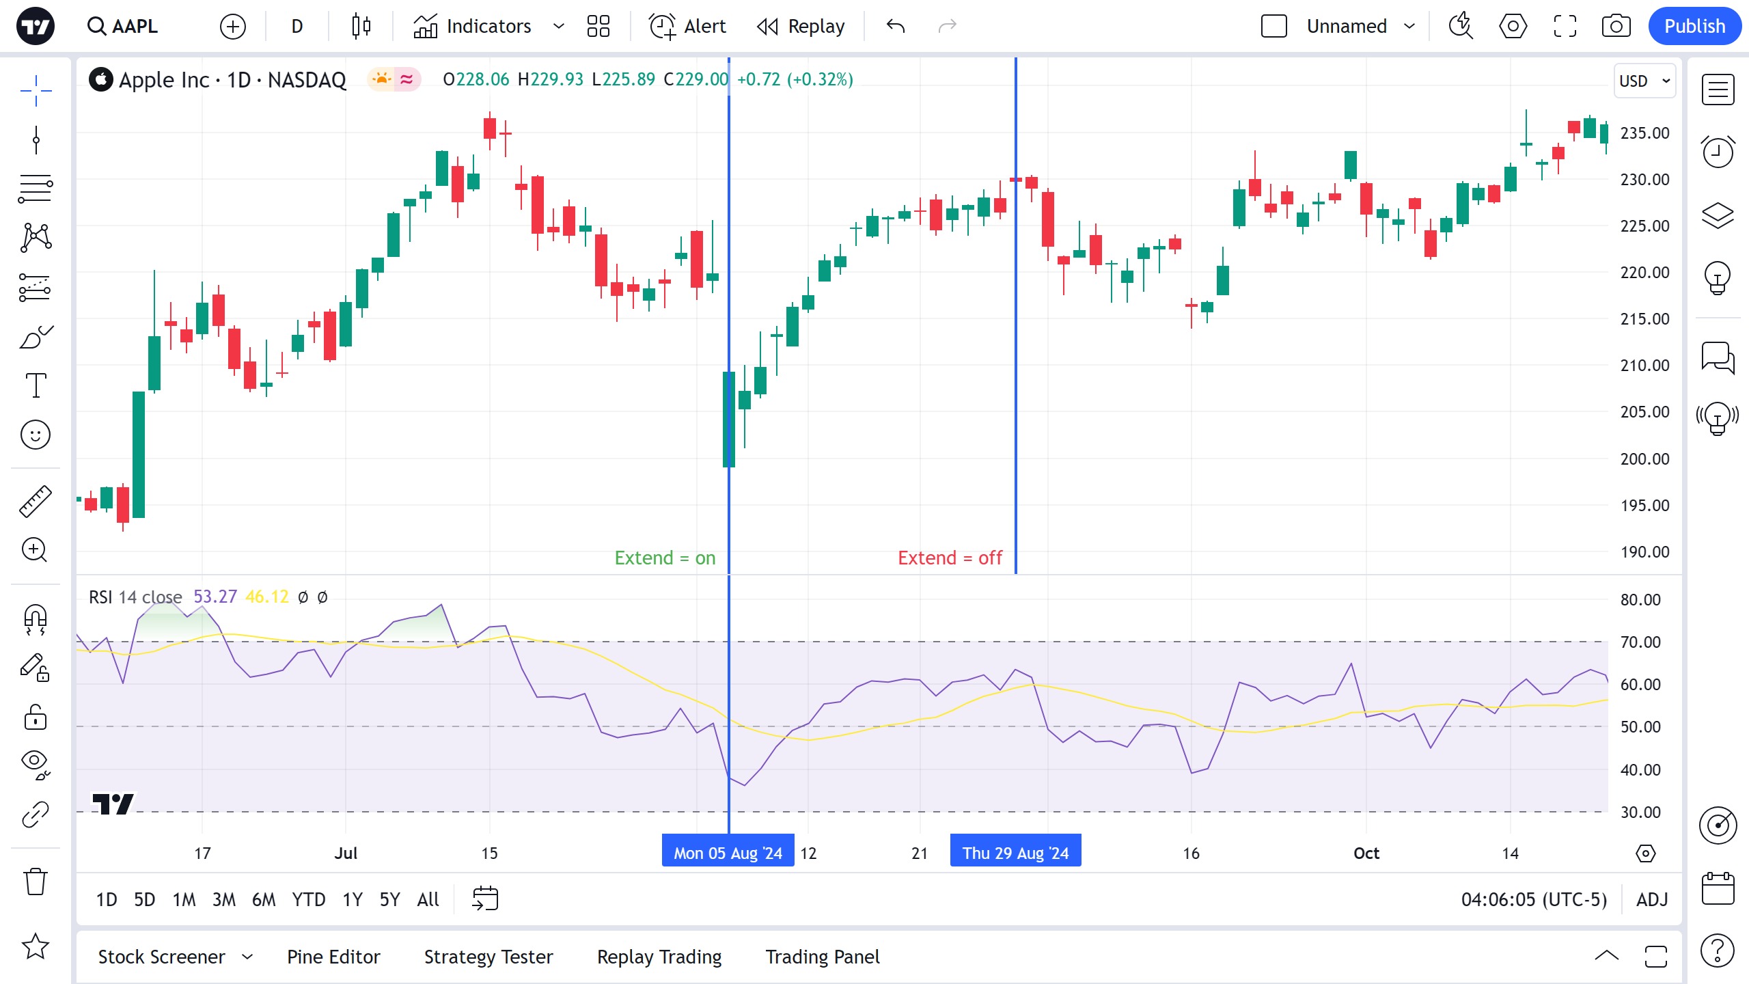Viewport: 1749px width, 984px height.
Task: Open the Alerts panel clock icon
Action: click(1718, 152)
